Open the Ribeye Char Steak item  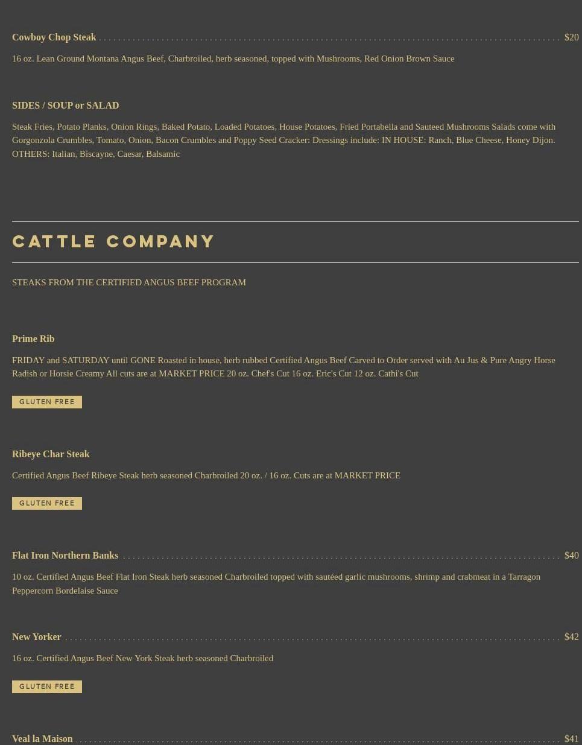point(51,454)
